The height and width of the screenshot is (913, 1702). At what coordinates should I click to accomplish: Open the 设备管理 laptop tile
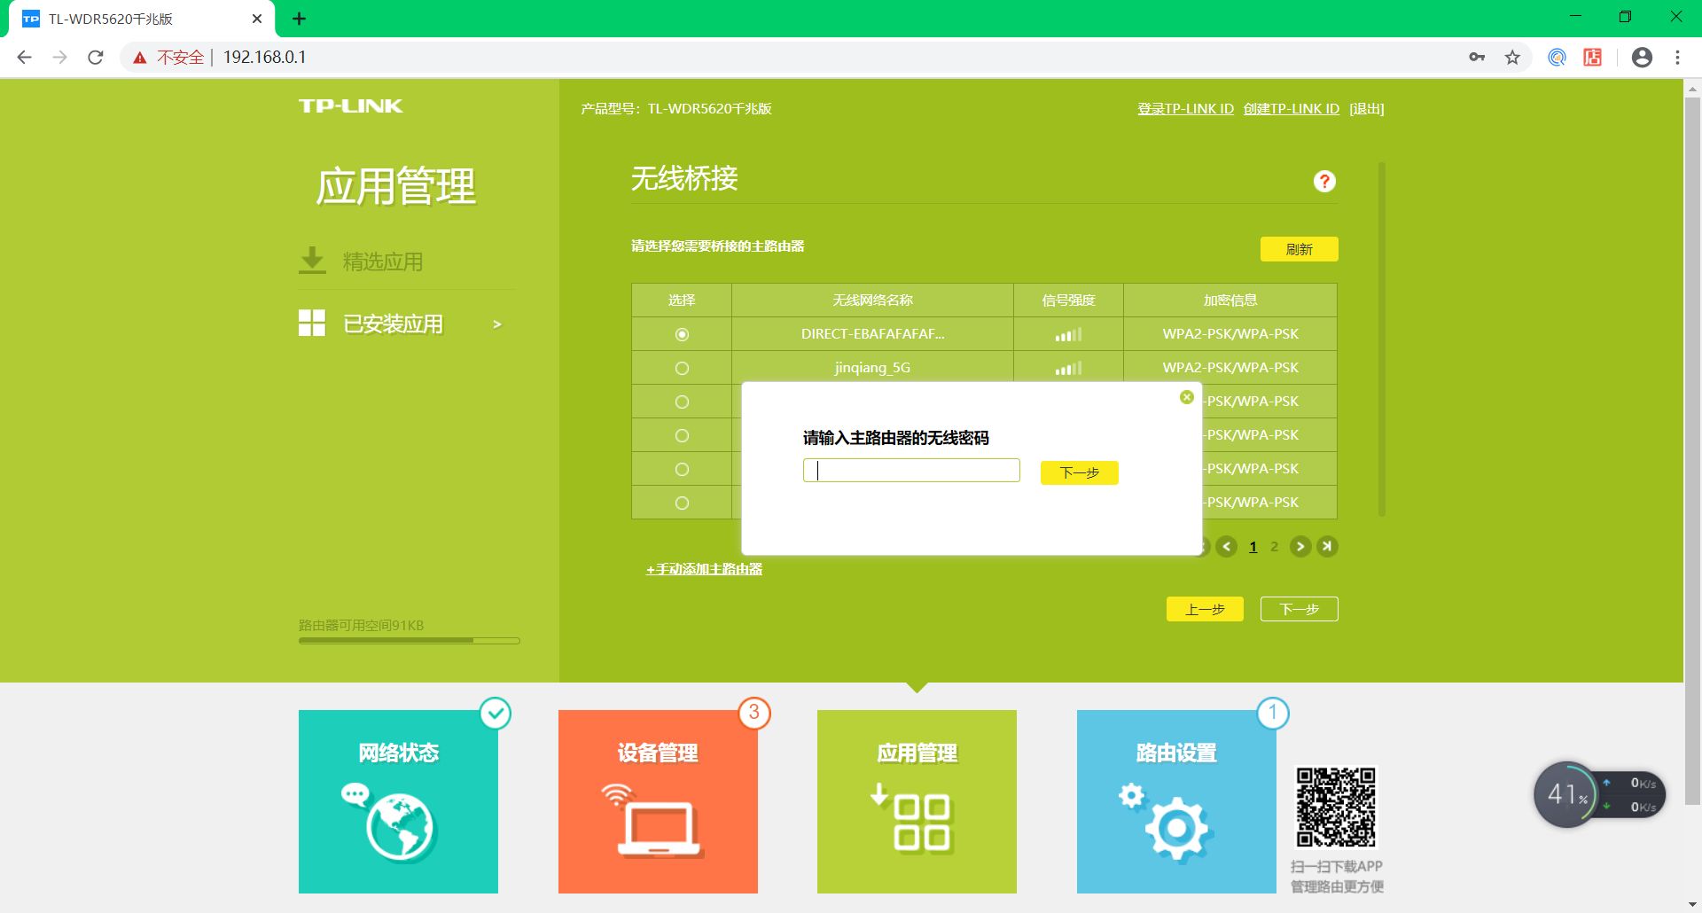pyautogui.click(x=658, y=801)
